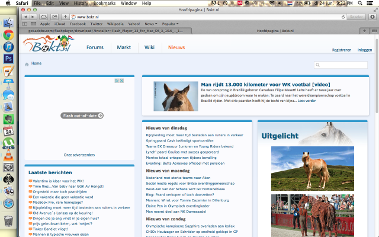
Task: Open 'Tinker Bandiet vliegt!' post
Action: coord(50,229)
